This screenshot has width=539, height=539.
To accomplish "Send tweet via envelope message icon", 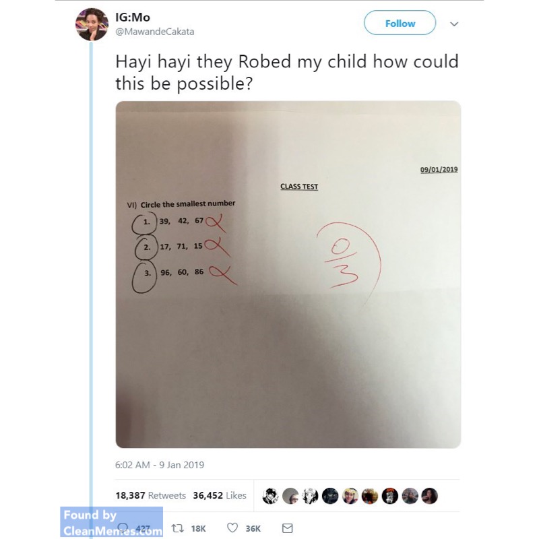I will tap(288, 528).
